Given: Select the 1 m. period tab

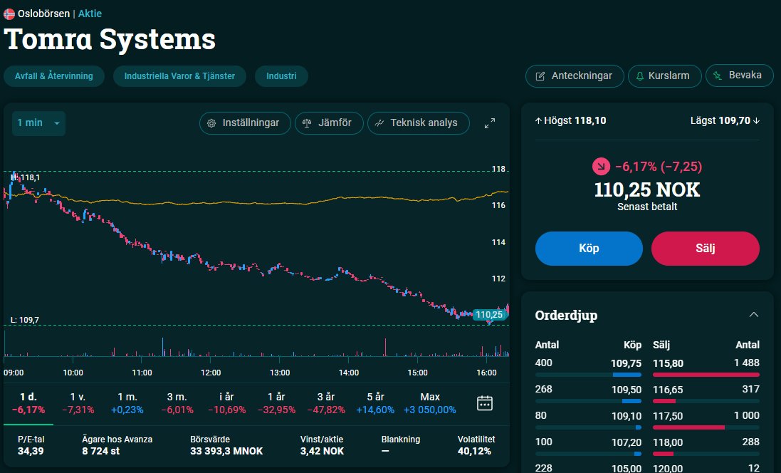Looking at the screenshot, I should [x=127, y=403].
